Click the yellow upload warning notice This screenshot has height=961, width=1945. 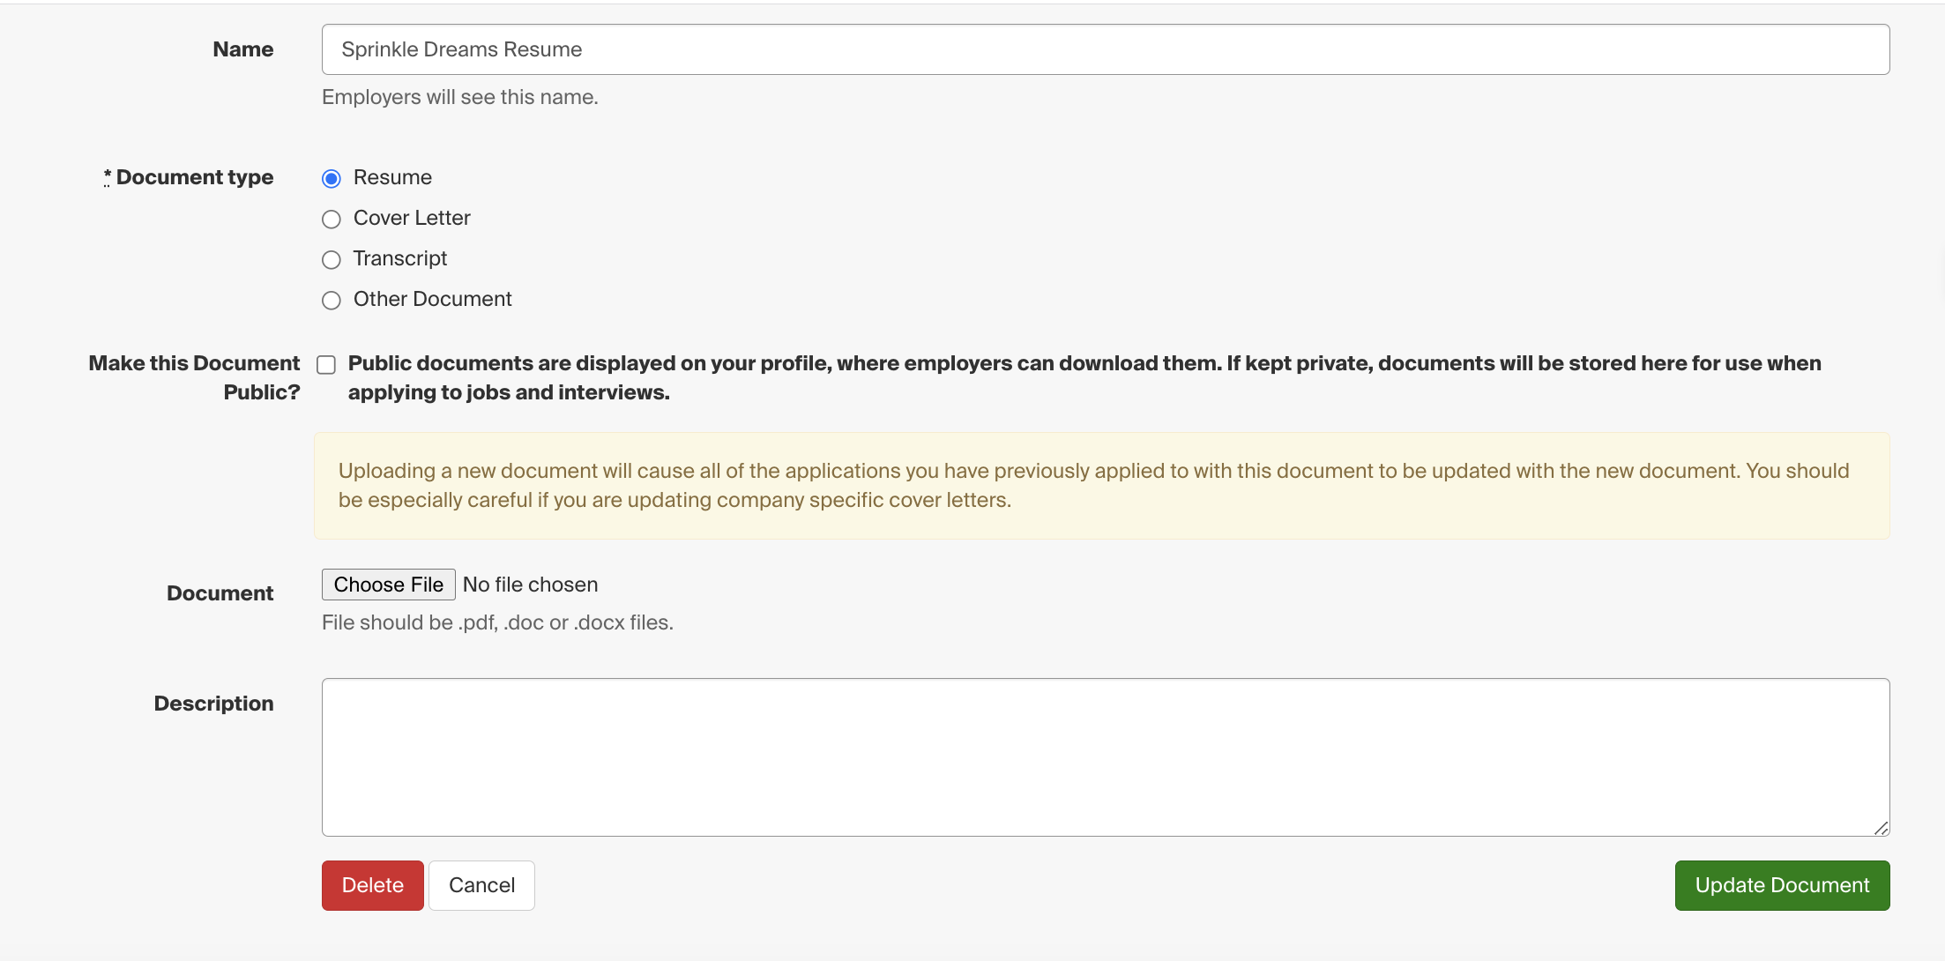pyautogui.click(x=1102, y=486)
